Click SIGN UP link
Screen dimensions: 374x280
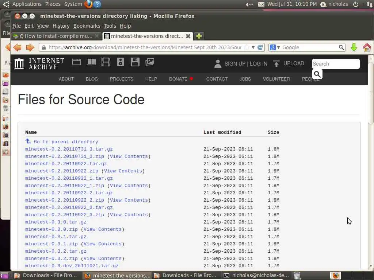click(235, 64)
